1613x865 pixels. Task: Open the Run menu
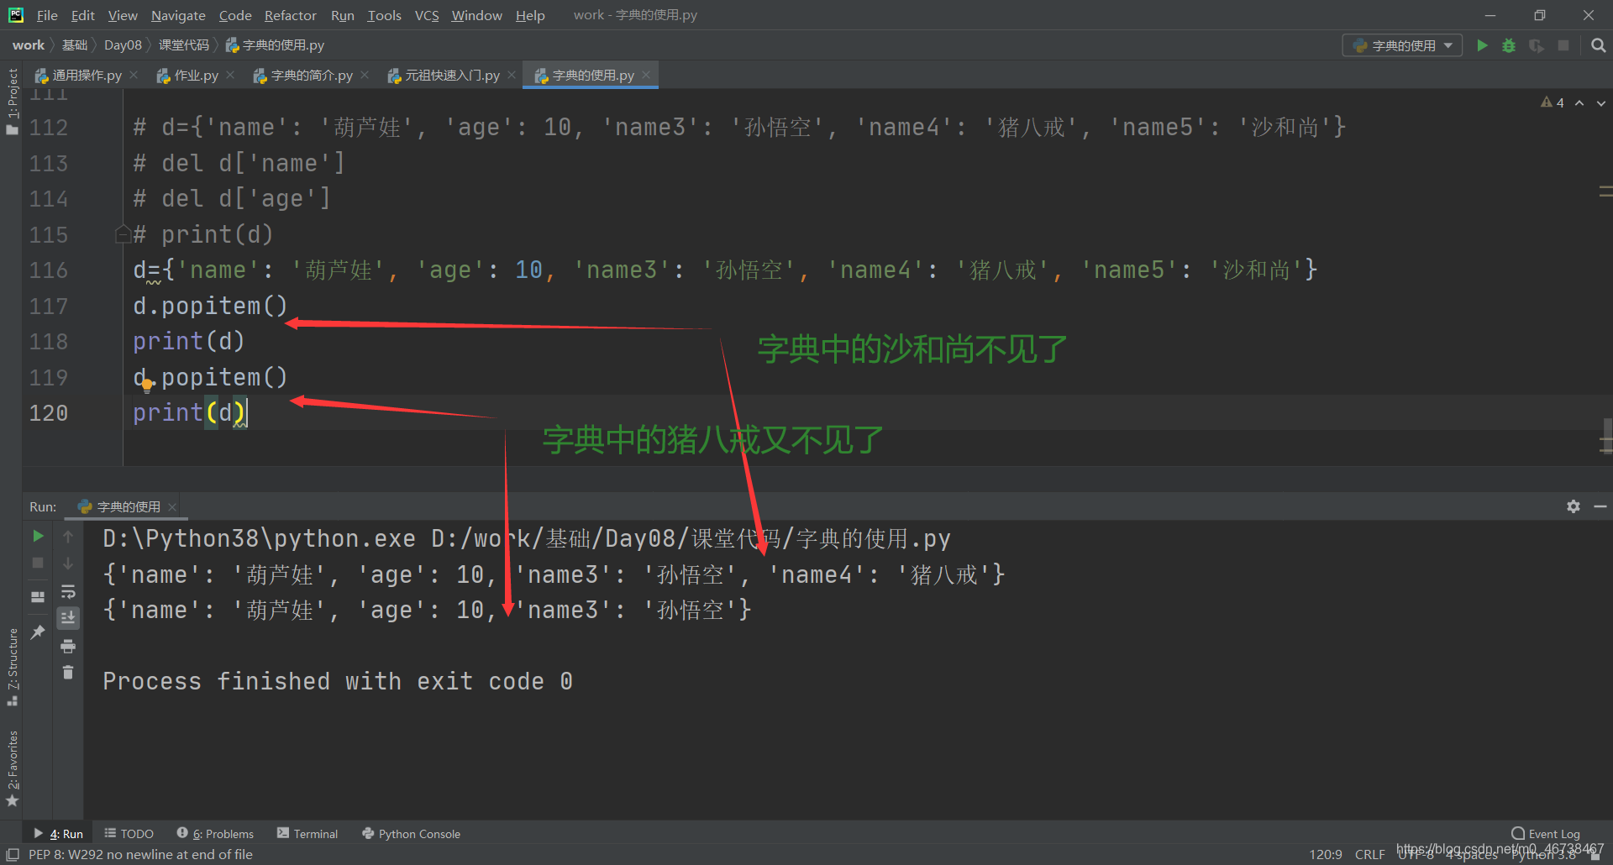click(342, 15)
